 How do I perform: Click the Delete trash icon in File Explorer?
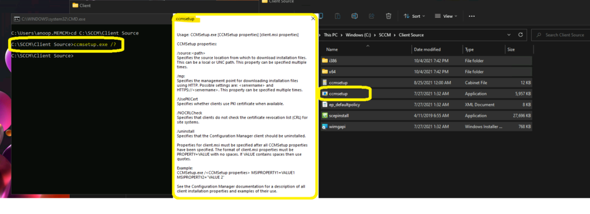(388, 16)
